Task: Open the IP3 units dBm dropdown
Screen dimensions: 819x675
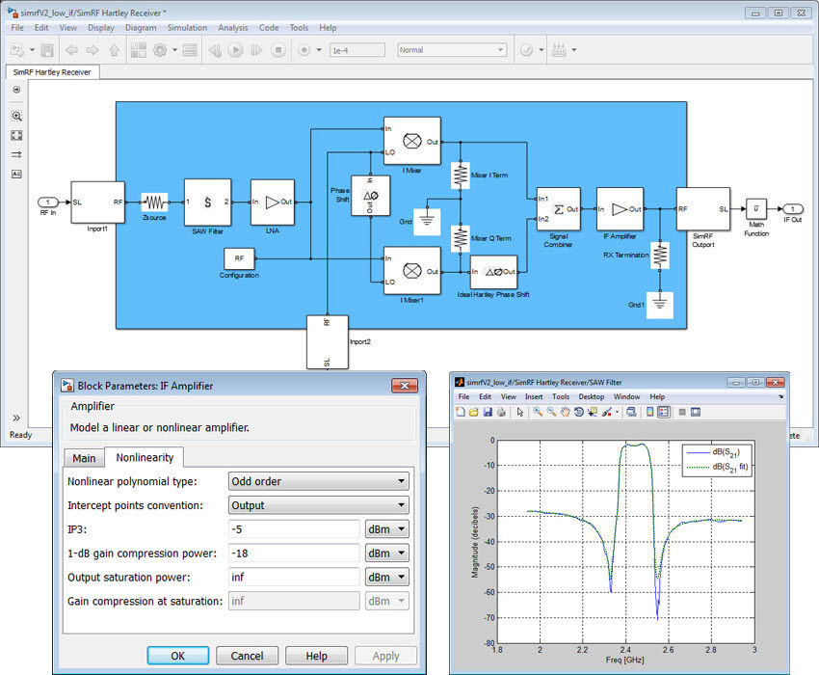Action: point(387,529)
